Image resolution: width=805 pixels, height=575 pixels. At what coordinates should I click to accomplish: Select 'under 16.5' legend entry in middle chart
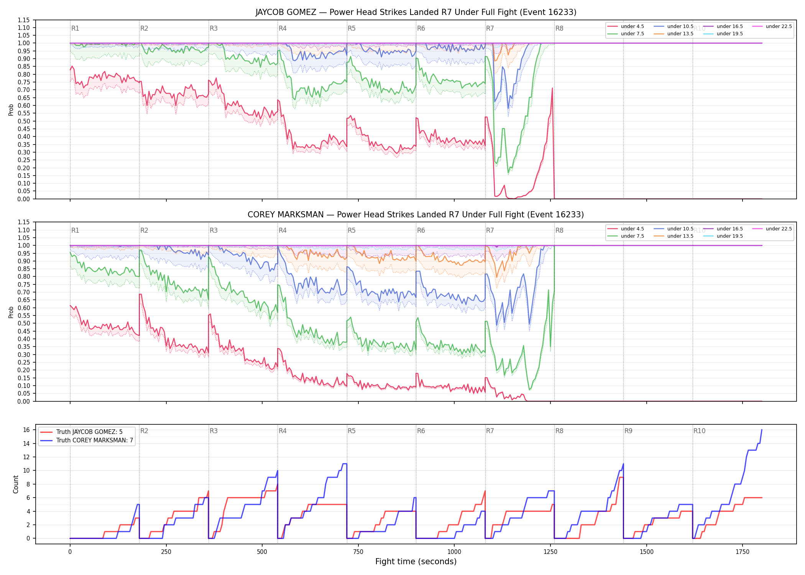tap(723, 229)
